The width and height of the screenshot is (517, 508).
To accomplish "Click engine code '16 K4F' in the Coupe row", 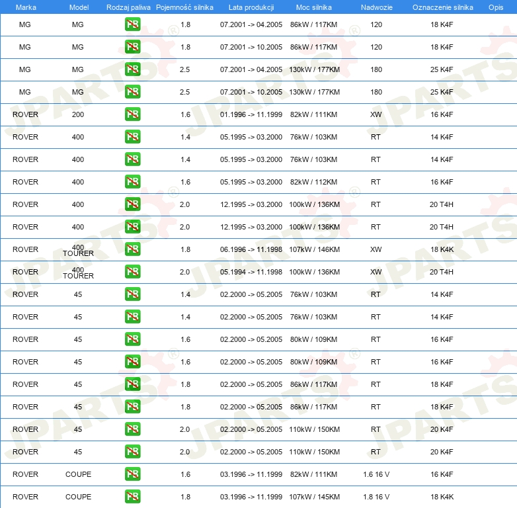I will (x=442, y=474).
